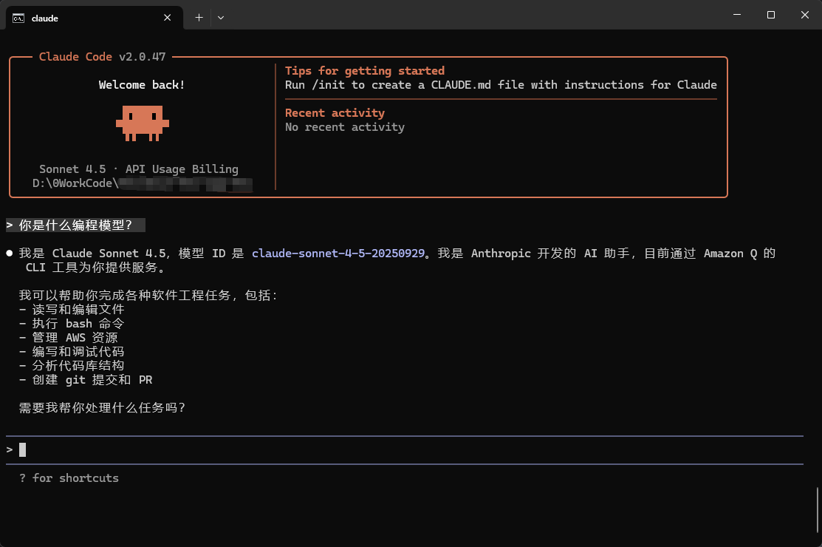Open the new tab profile dropdown

pyautogui.click(x=221, y=18)
